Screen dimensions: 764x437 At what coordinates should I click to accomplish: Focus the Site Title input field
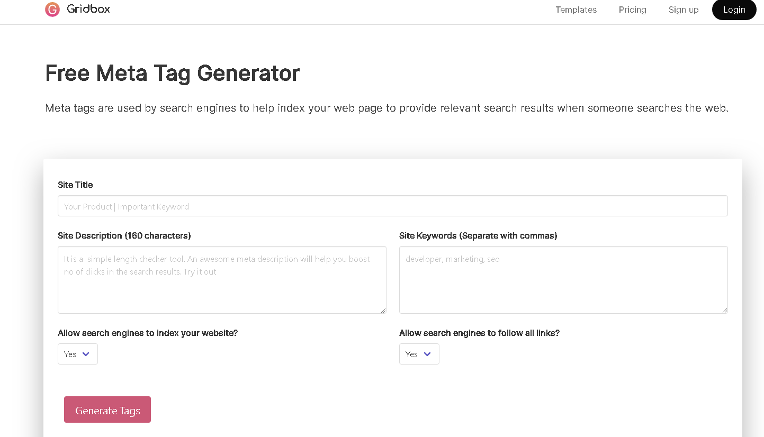pos(392,206)
